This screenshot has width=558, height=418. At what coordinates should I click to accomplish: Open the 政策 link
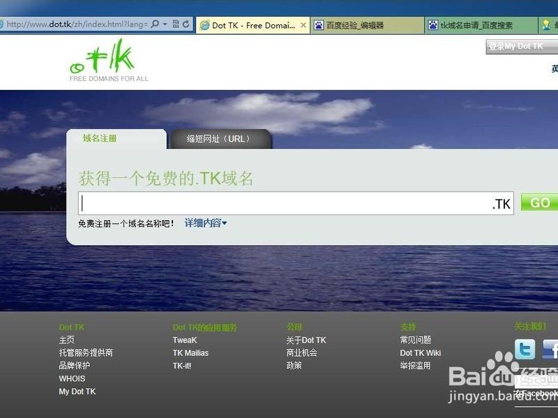click(x=294, y=366)
